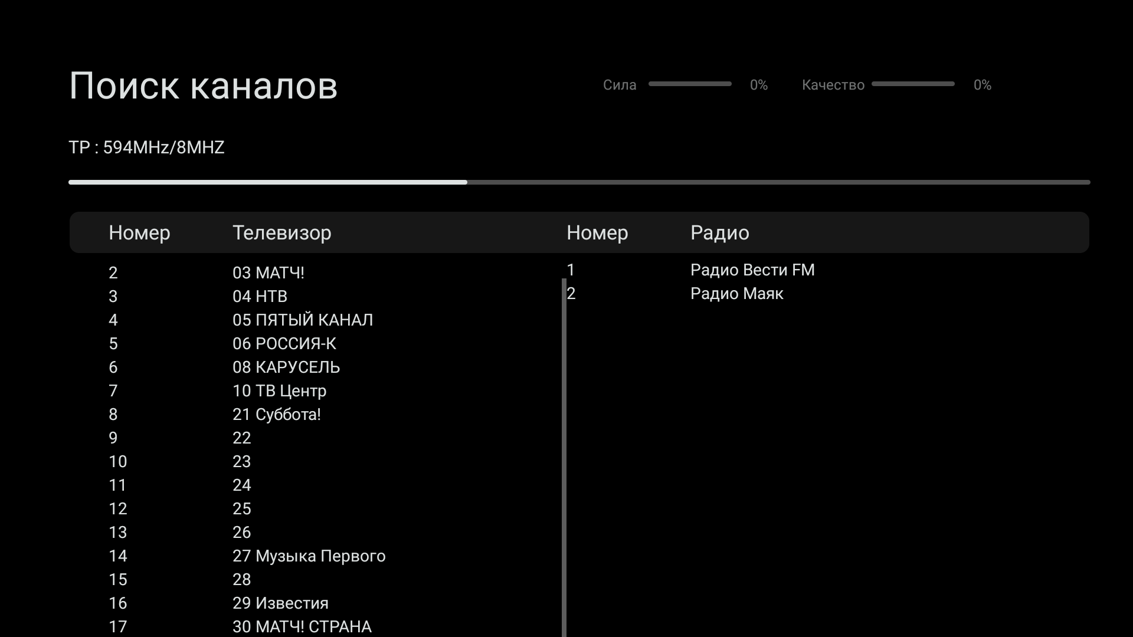Image resolution: width=1133 pixels, height=637 pixels.
Task: Click the Сила signal strength bar
Action: [x=689, y=84]
